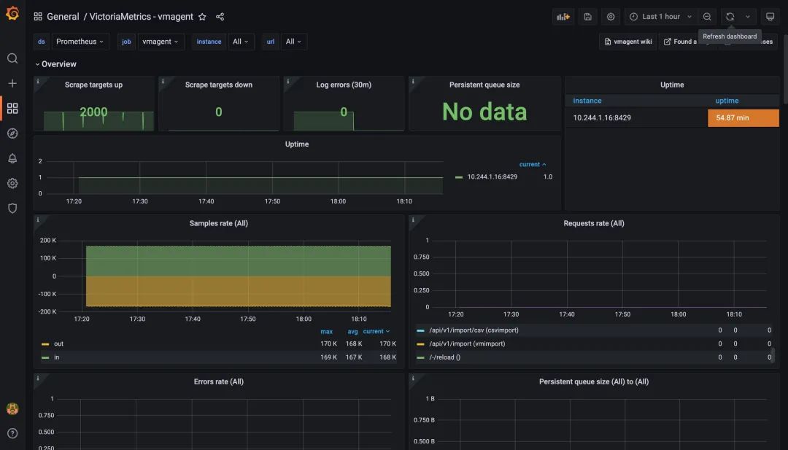This screenshot has height=450, width=788.
Task: Open the Last 1 hour time picker
Action: 660,17
